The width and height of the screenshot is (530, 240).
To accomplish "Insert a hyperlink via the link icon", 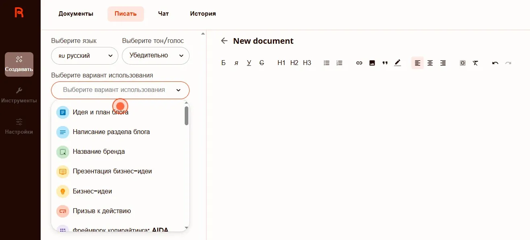I will point(359,63).
